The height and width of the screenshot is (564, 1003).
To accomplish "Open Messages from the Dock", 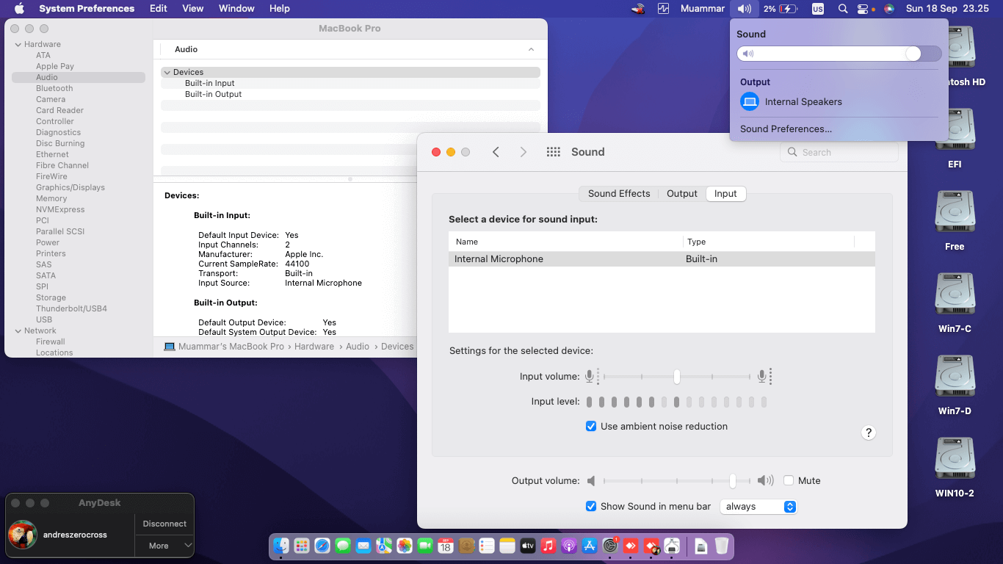I will (343, 546).
